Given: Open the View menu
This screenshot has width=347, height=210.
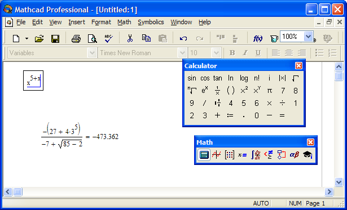Looking at the screenshot, I should click(55, 22).
